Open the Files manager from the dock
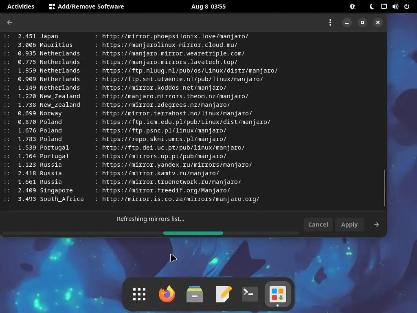Image resolution: width=417 pixels, height=313 pixels. click(194, 294)
